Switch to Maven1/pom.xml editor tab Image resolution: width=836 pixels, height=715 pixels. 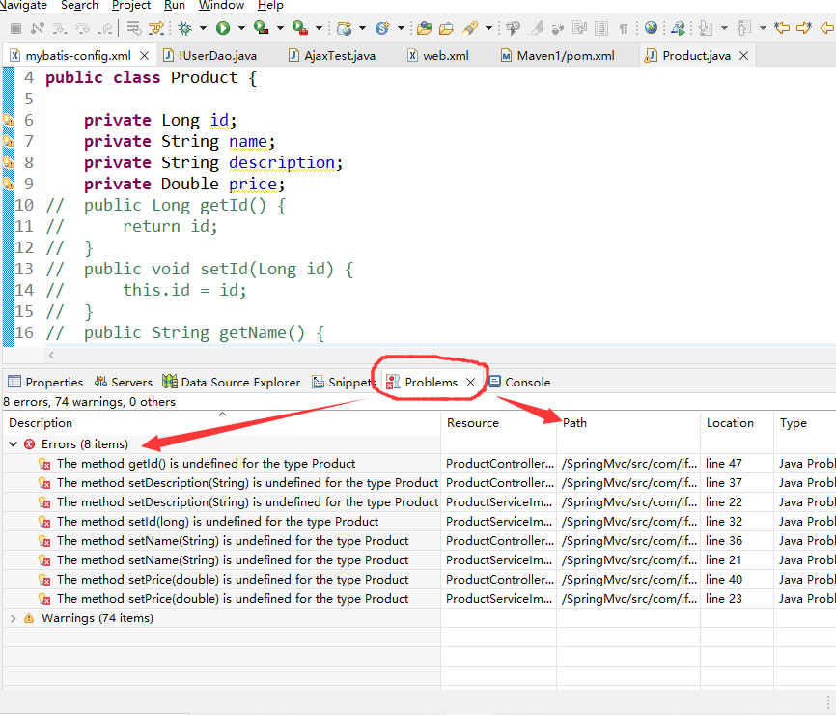558,55
